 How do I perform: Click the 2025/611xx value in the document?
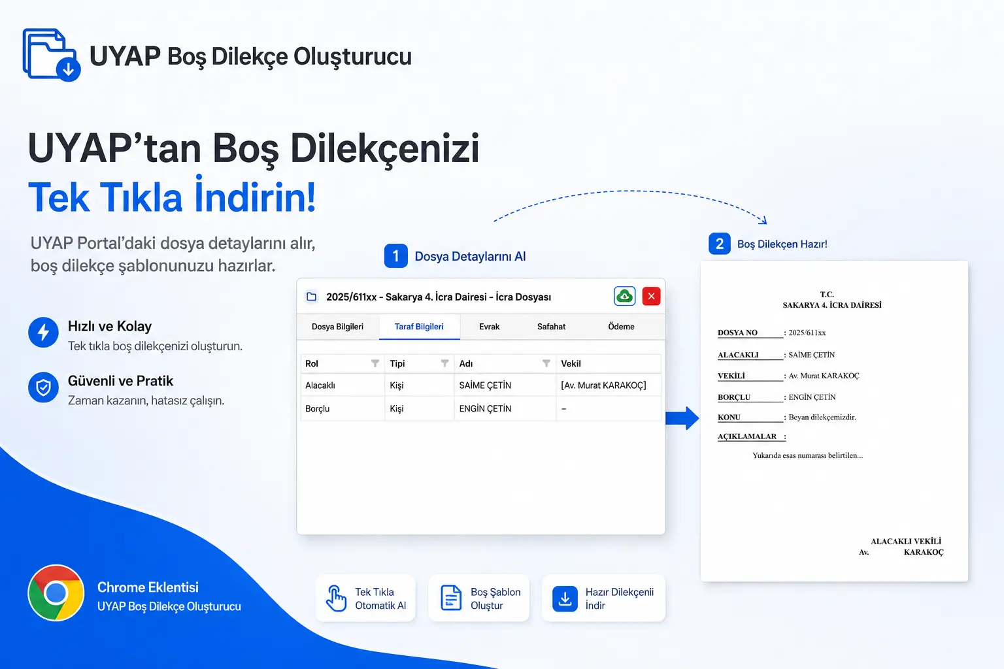[807, 333]
